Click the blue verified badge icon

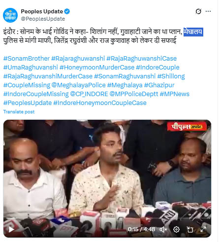(x=67, y=11)
